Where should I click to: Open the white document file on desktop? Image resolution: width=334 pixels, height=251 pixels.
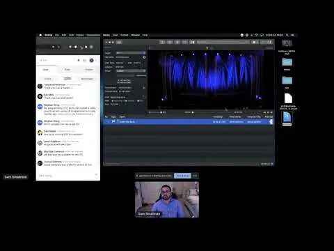click(x=288, y=98)
